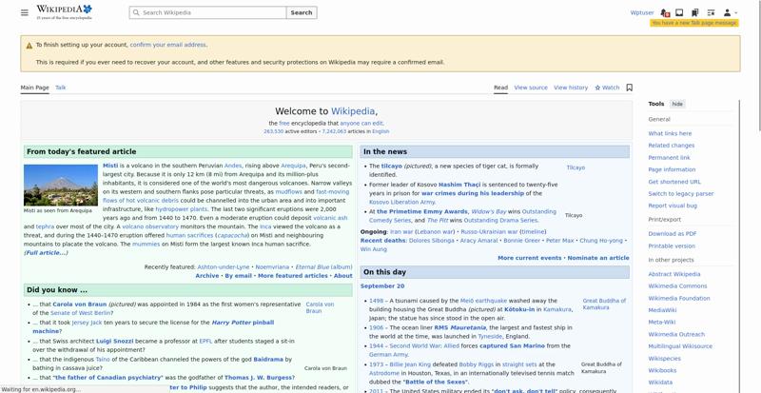
Task: Open Wikimedia Outreach link
Action: coord(676,334)
